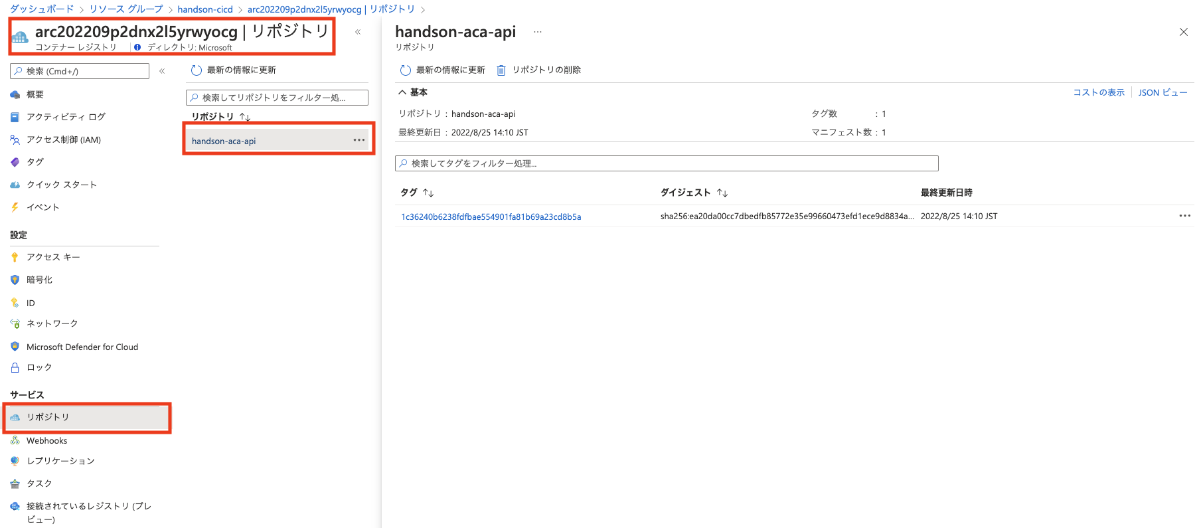The image size is (1201, 528).
Task: Click the アクセス キー key icon
Action: (x=15, y=257)
